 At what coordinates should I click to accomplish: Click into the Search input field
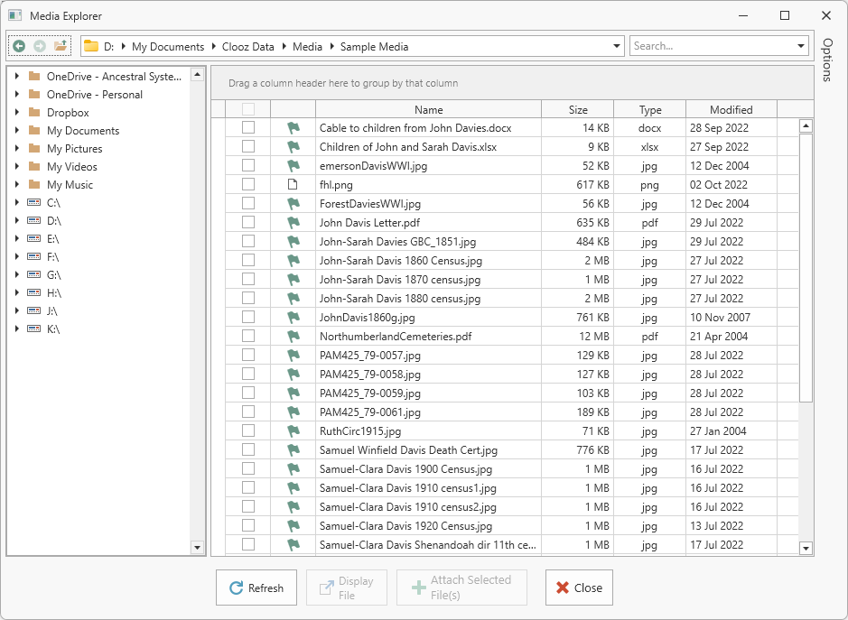click(712, 46)
